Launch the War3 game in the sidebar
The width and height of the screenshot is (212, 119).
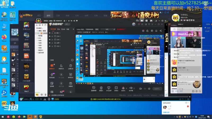(x=26, y=88)
